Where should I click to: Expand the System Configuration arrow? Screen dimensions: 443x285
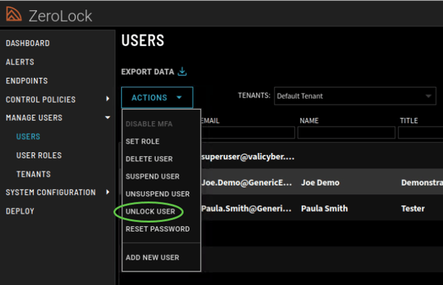click(108, 192)
